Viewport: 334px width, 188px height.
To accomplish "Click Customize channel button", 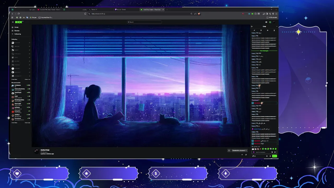I will click(x=240, y=150).
